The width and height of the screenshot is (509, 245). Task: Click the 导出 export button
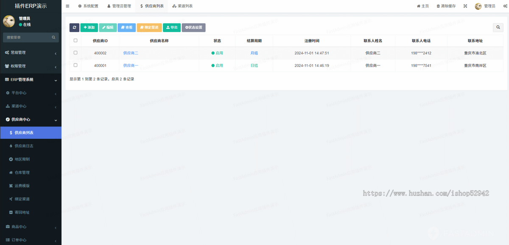click(x=171, y=28)
